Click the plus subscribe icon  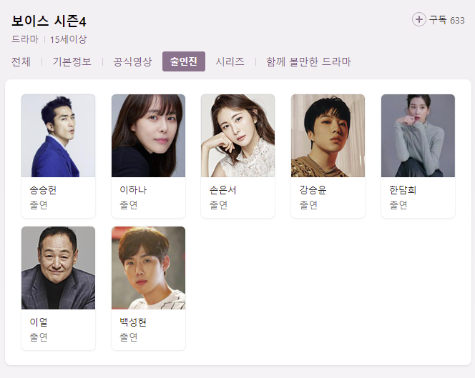pos(419,20)
